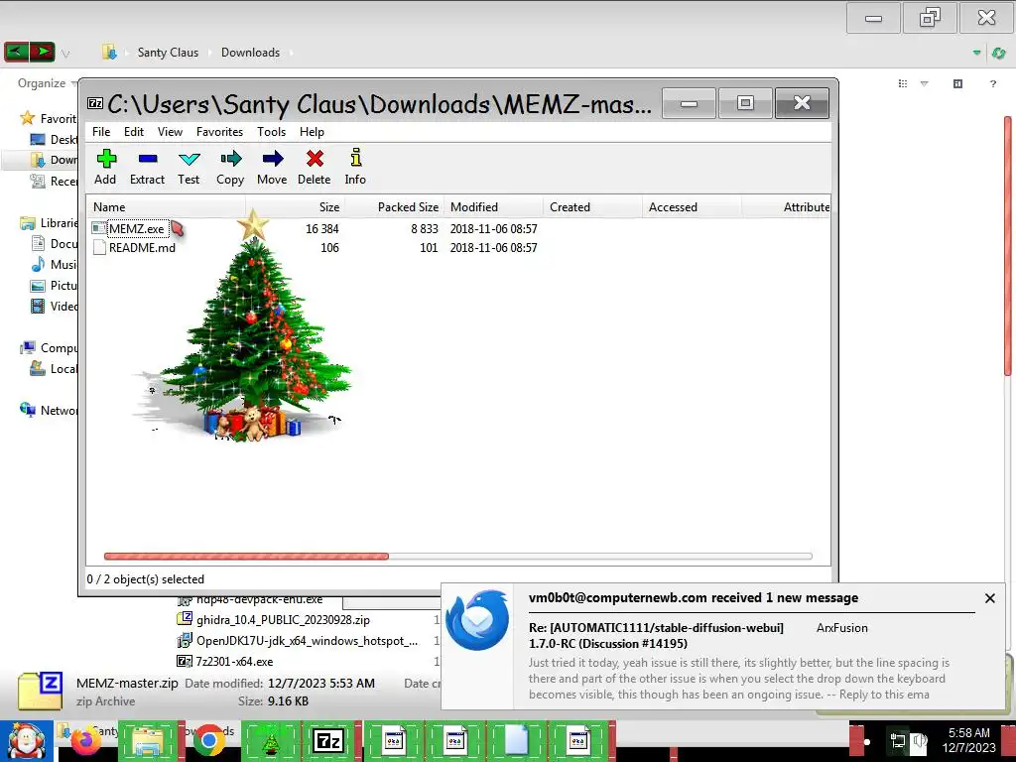
Task: Select Libraries in Explorer navigation pane
Action: point(49,223)
